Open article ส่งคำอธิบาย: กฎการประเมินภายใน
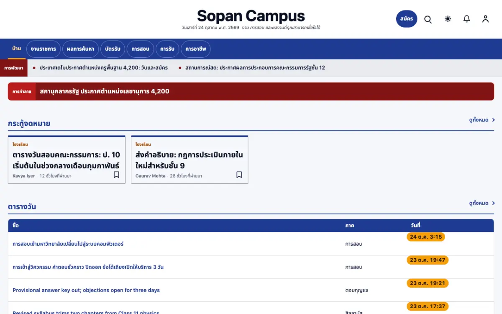This screenshot has width=502, height=314. (189, 160)
